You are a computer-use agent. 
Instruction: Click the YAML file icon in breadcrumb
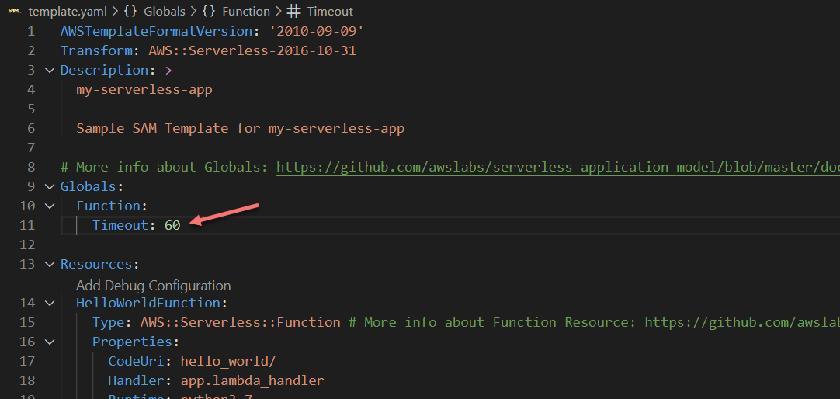pyautogui.click(x=14, y=12)
